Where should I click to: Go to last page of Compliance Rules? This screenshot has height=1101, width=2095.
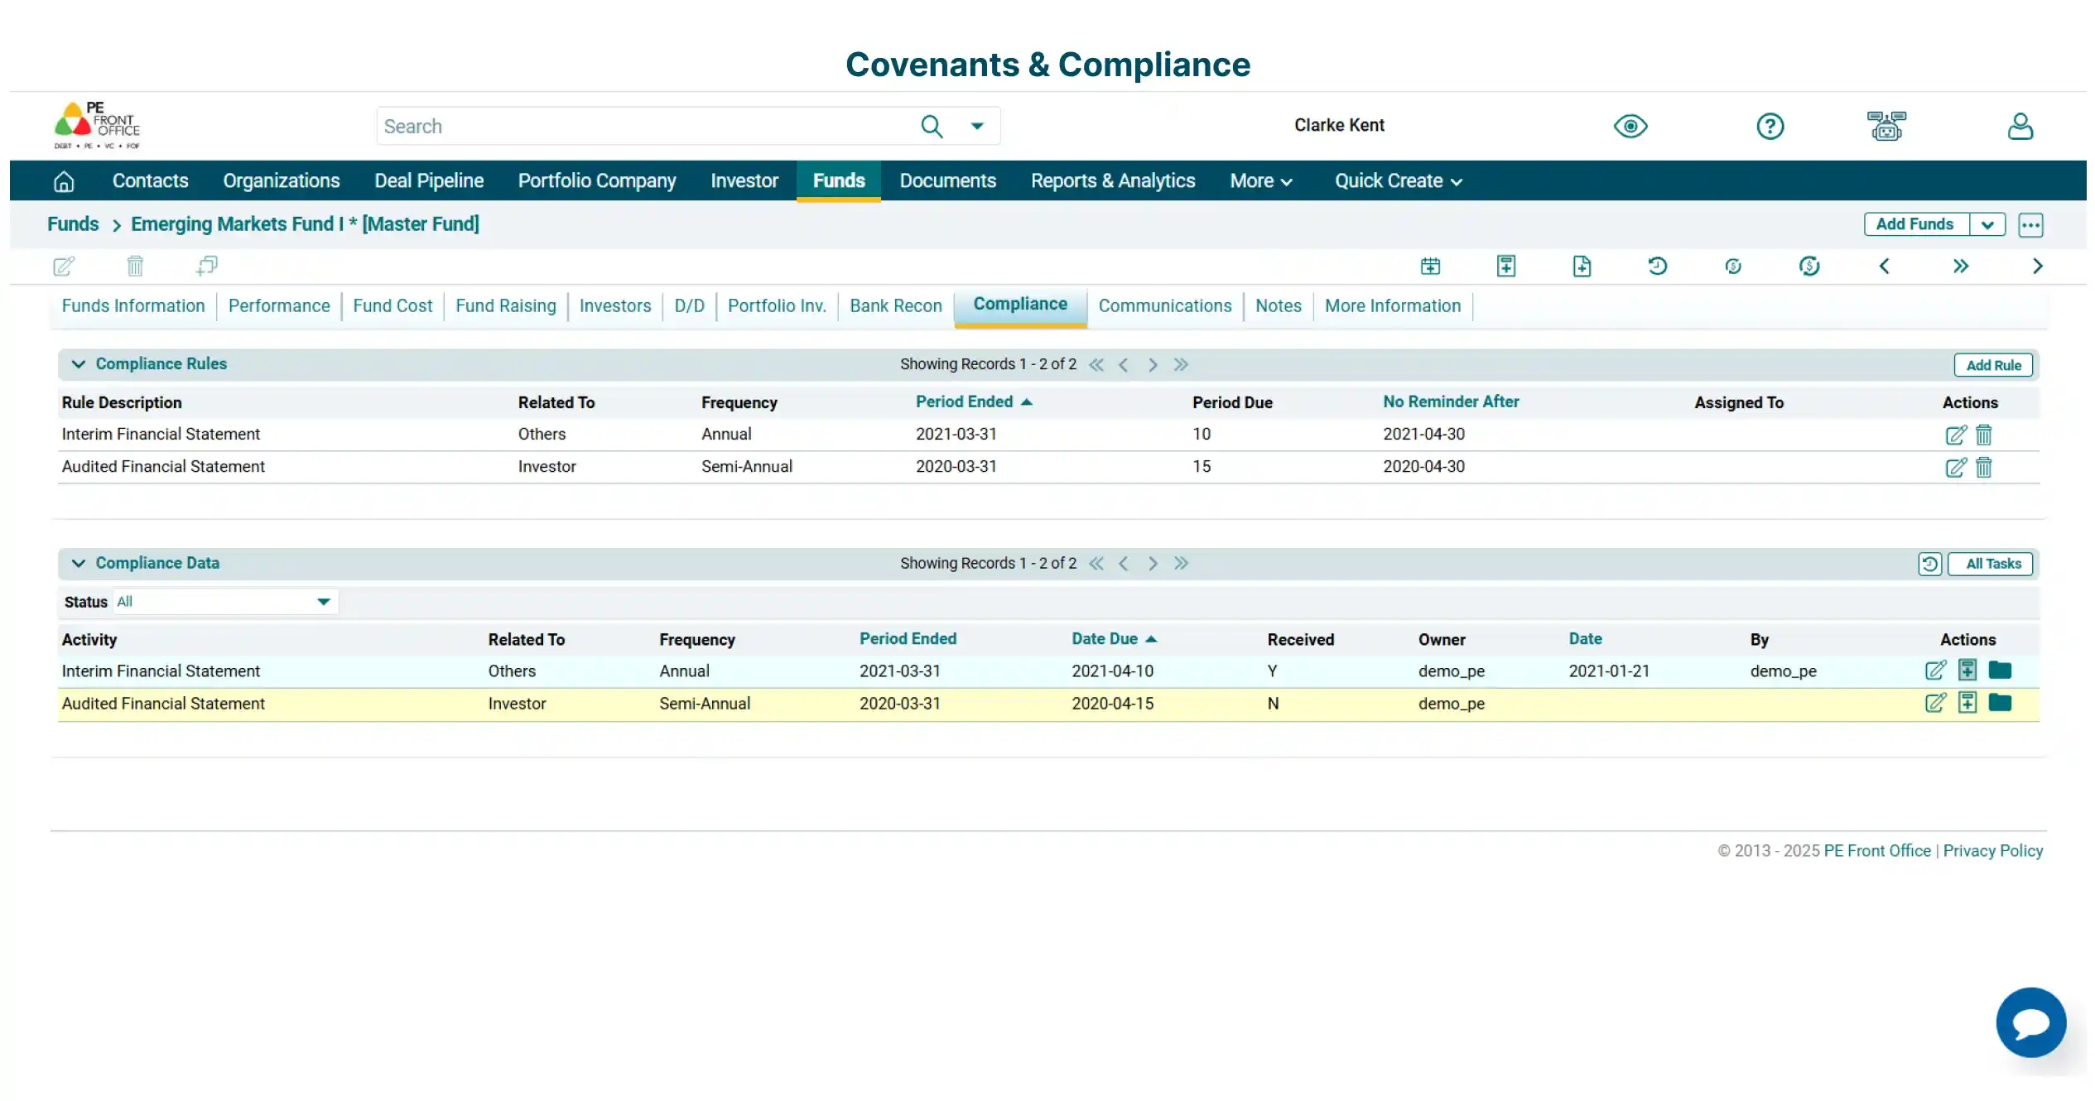[x=1181, y=365]
